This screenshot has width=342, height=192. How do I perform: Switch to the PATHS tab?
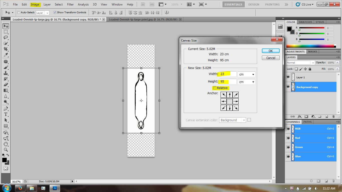(x=308, y=122)
